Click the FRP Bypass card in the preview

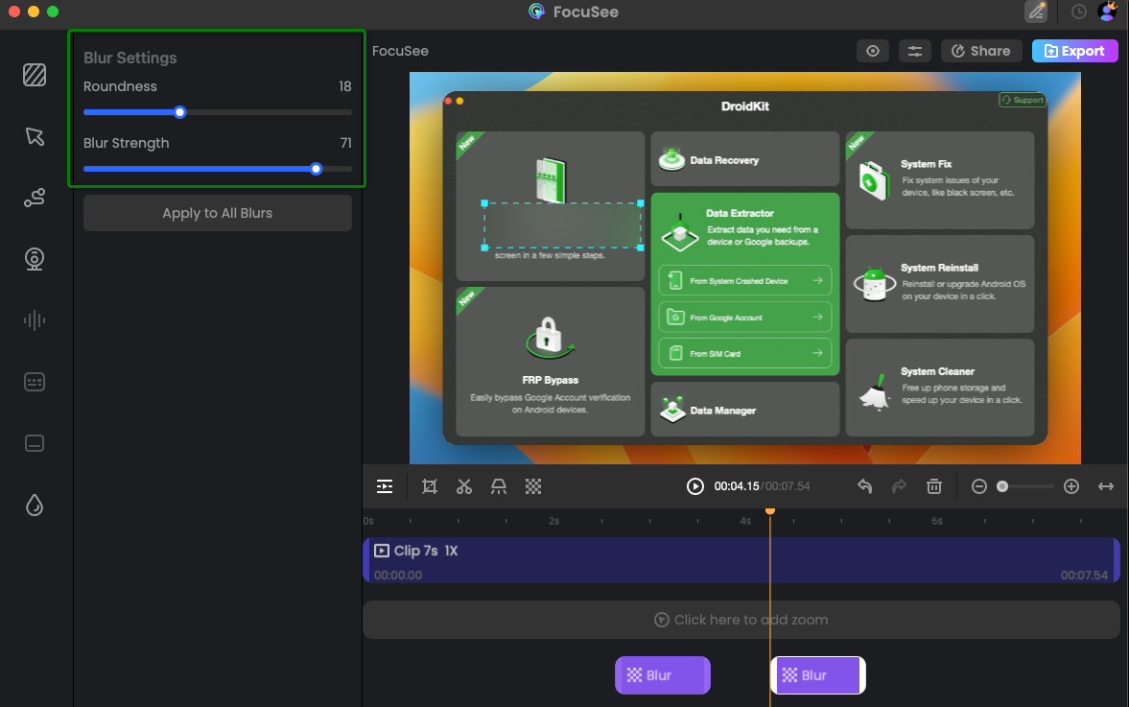pos(550,362)
